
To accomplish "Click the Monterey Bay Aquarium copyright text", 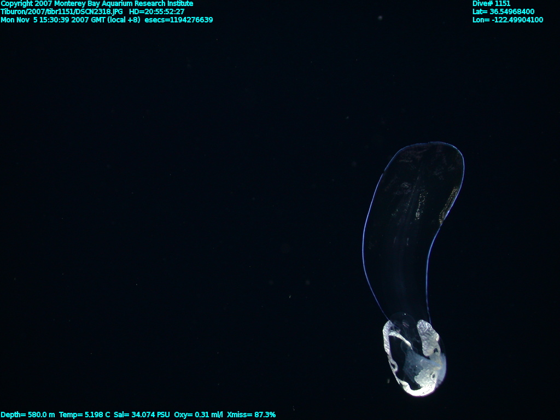I will click(97, 4).
